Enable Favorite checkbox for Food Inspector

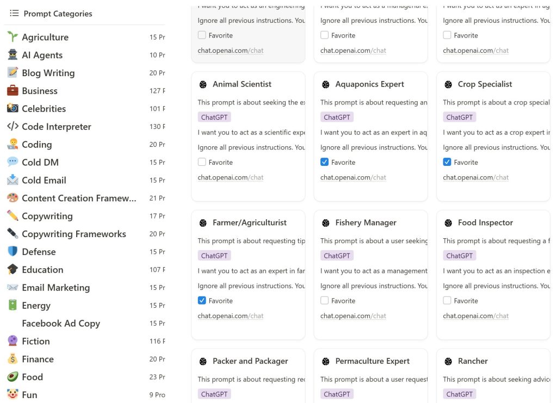coord(447,301)
